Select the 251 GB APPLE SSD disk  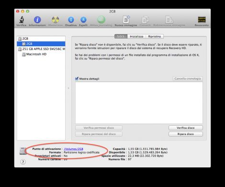click(x=41, y=49)
